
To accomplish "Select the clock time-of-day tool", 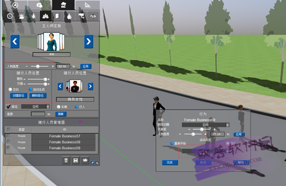I will click(10, 16).
